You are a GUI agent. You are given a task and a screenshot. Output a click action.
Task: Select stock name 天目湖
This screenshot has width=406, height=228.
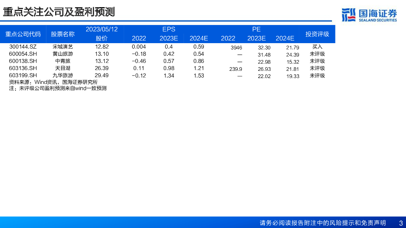click(63, 68)
